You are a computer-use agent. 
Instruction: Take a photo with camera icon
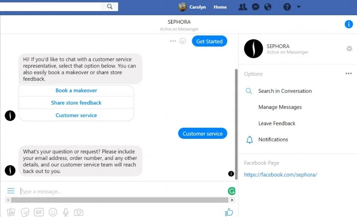79,212
